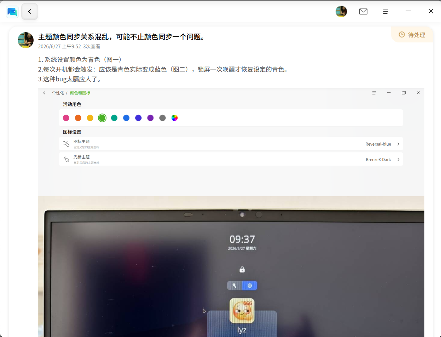Click the forum app logo icon
Viewport: 441px width, 337px height.
coord(12,12)
